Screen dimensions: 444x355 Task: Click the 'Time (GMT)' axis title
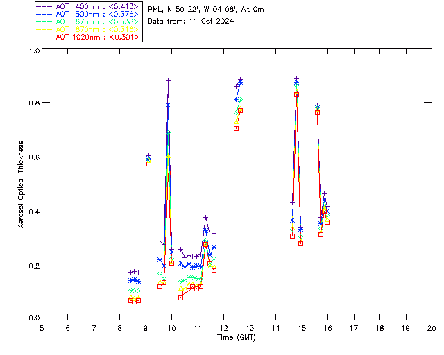[x=236, y=338]
